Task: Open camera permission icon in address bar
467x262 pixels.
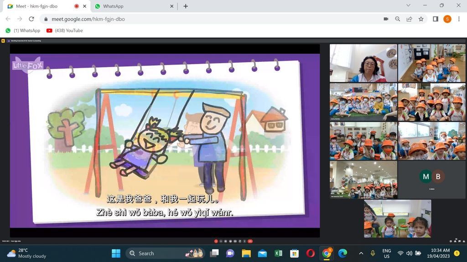Action: pyautogui.click(x=386, y=19)
